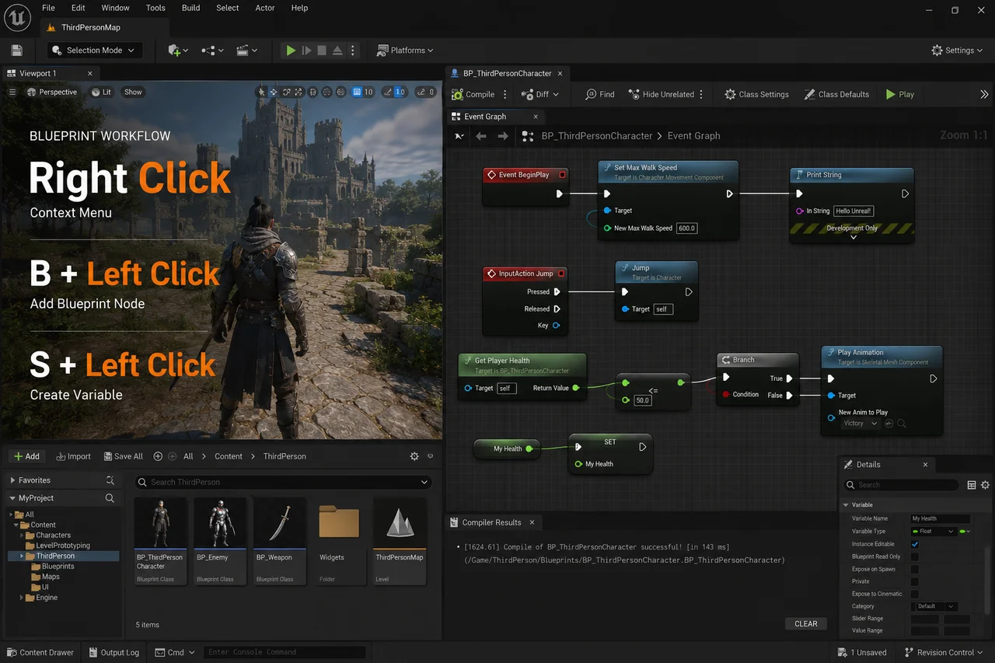Check the Expose to Cinematic checkbox

pos(915,594)
